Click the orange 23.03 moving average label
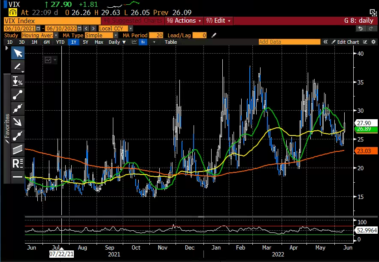This screenshot has width=379, height=262. tap(366, 151)
